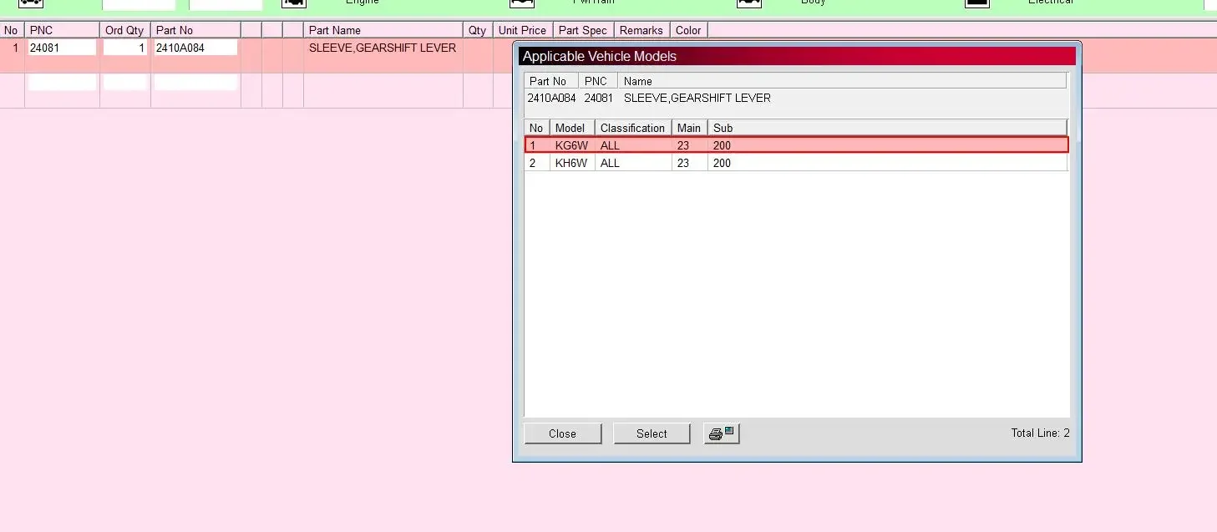Click the Main column header
Viewport: 1217px width, 532px height.
click(x=690, y=128)
